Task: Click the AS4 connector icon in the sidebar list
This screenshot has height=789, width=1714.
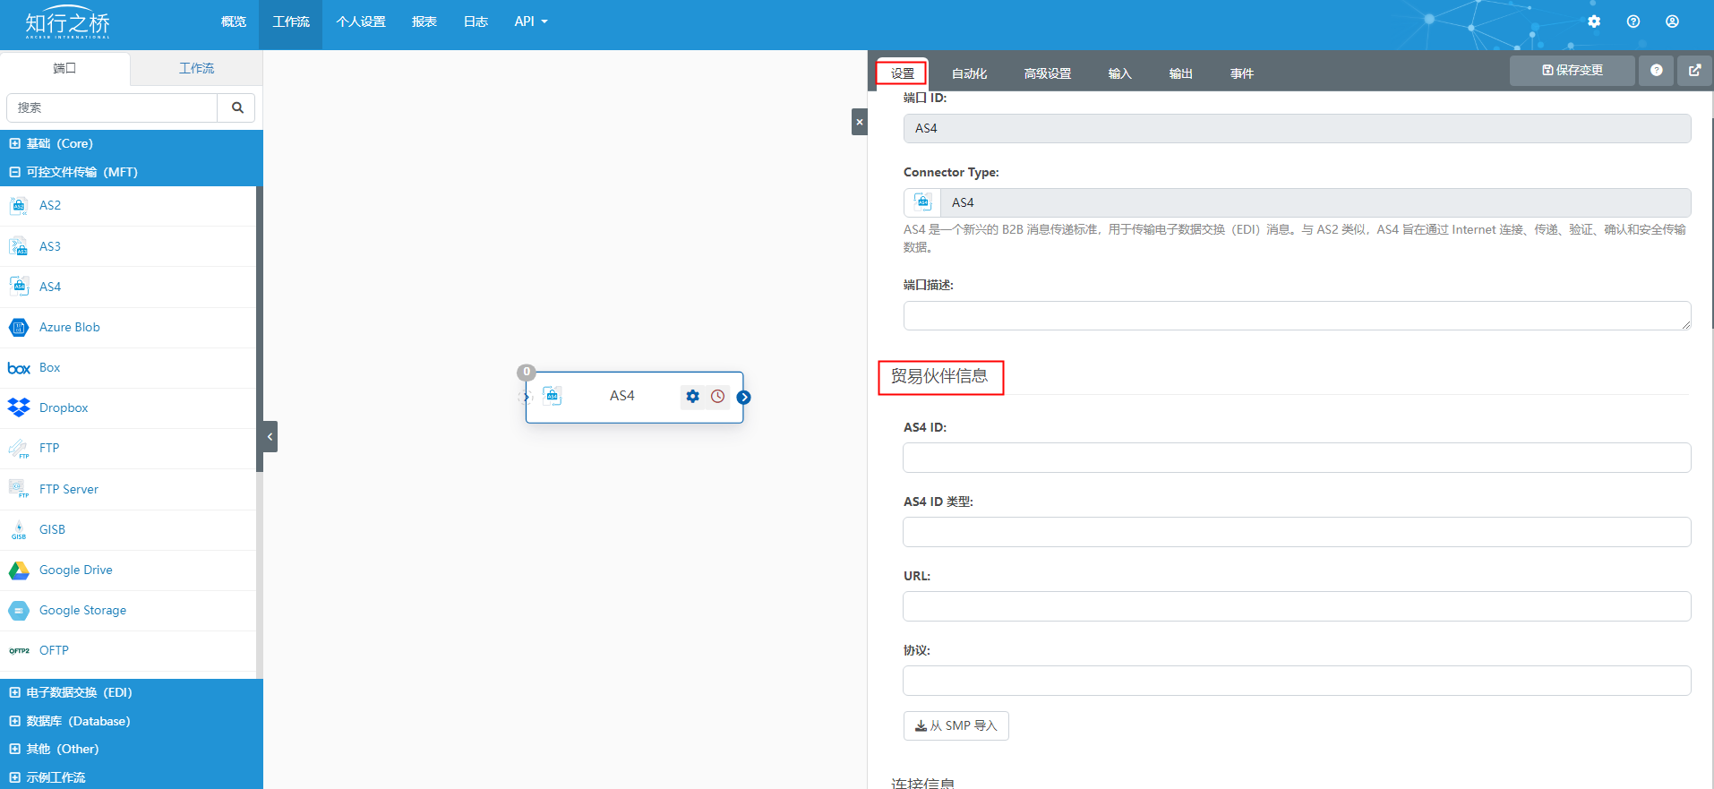Action: pyautogui.click(x=19, y=287)
